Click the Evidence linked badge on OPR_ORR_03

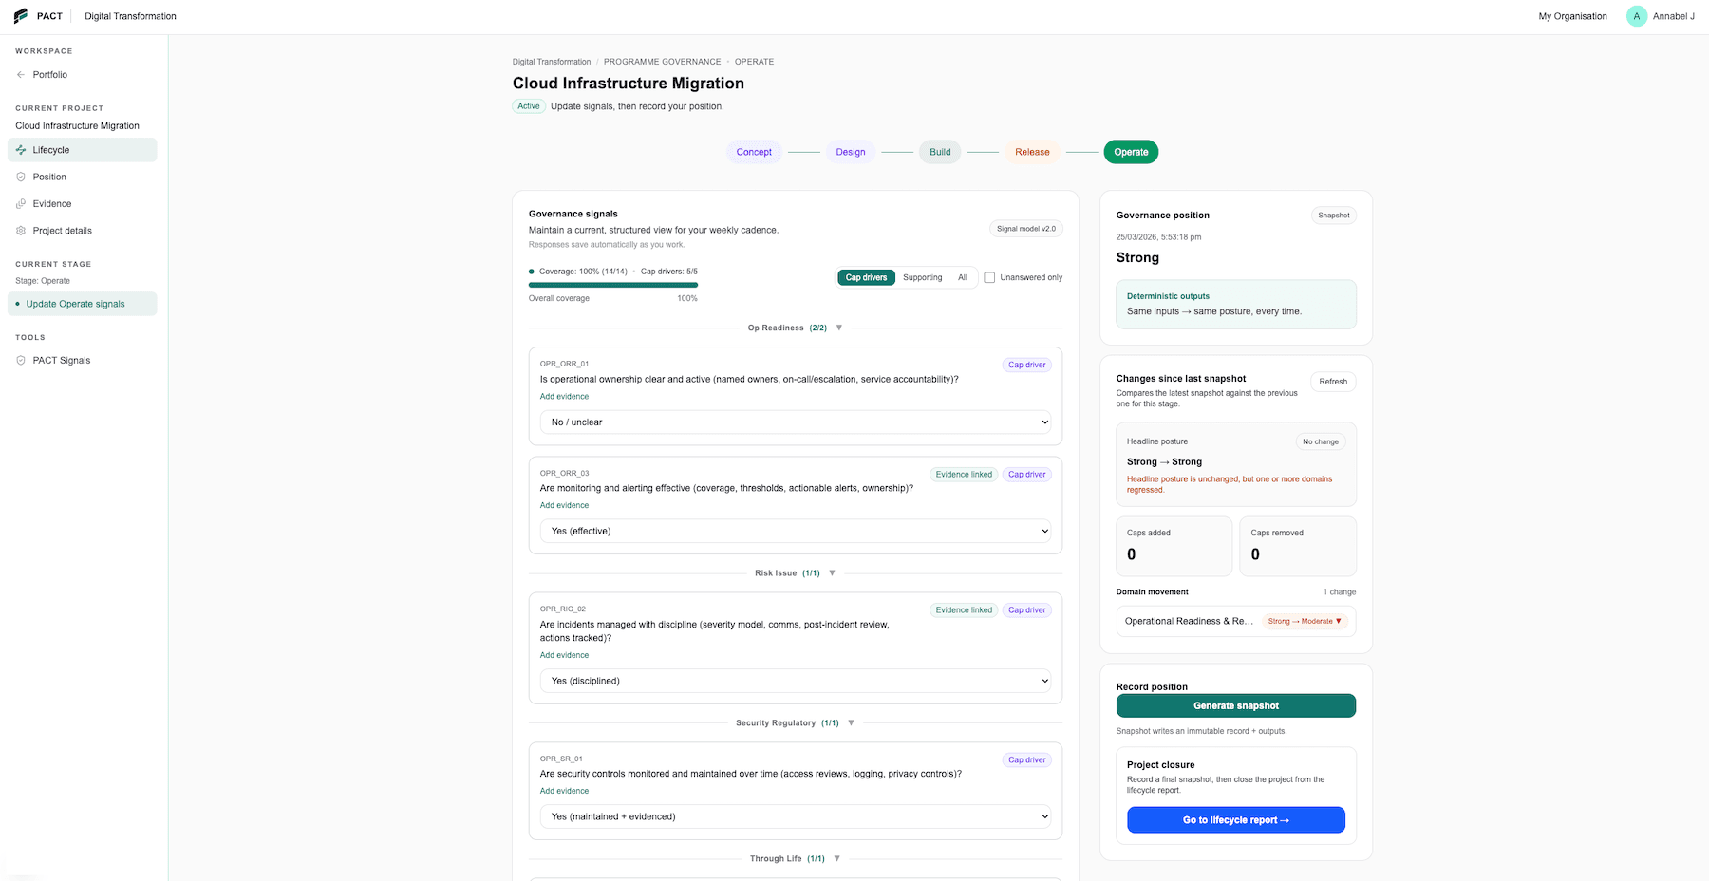pyautogui.click(x=964, y=475)
